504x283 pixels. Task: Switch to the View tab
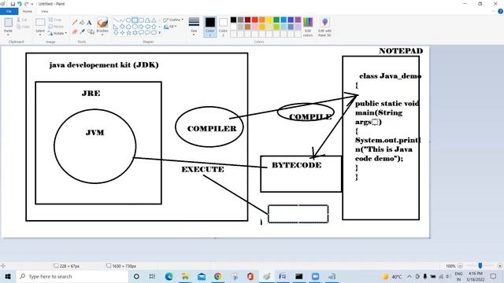(x=45, y=11)
